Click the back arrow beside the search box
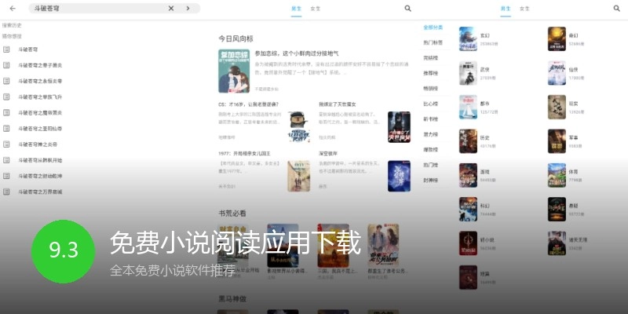The image size is (628, 314). (12, 9)
